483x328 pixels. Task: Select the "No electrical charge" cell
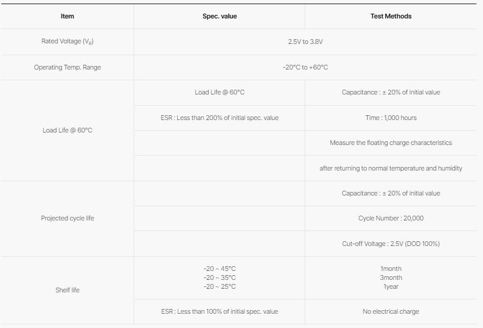[x=390, y=311]
